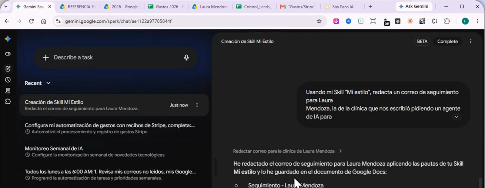The height and width of the screenshot is (188, 485).
Task: Click the plus icon in Describe a task
Action: (45, 57)
